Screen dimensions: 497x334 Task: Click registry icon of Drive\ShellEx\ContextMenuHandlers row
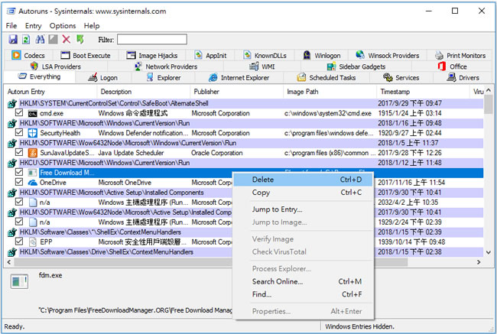tap(12, 252)
